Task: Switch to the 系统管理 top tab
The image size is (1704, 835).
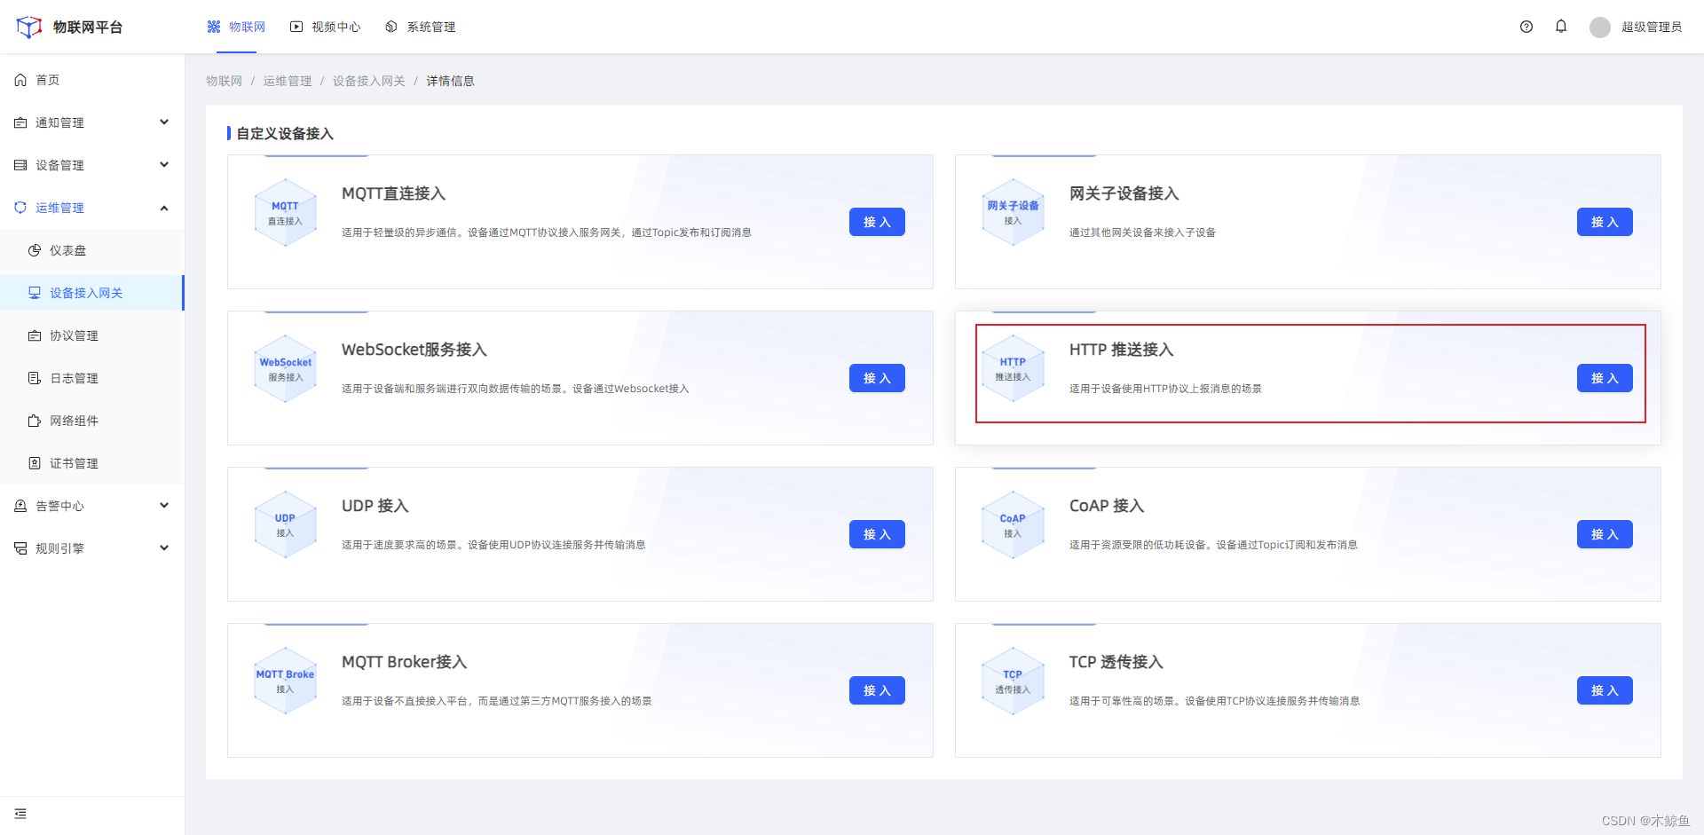Action: 420,27
